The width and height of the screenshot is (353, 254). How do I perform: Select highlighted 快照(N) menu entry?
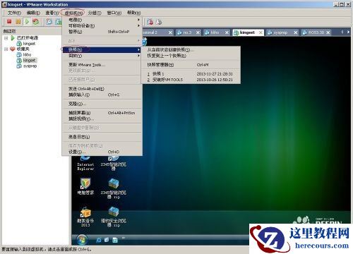coord(102,49)
